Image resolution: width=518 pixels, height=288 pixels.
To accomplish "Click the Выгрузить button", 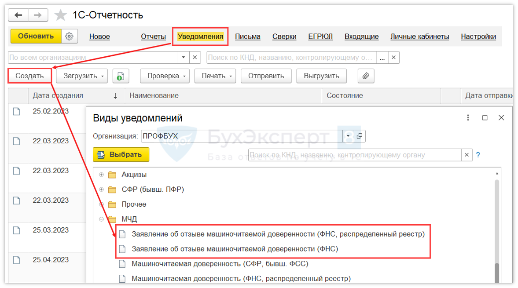I will (321, 76).
